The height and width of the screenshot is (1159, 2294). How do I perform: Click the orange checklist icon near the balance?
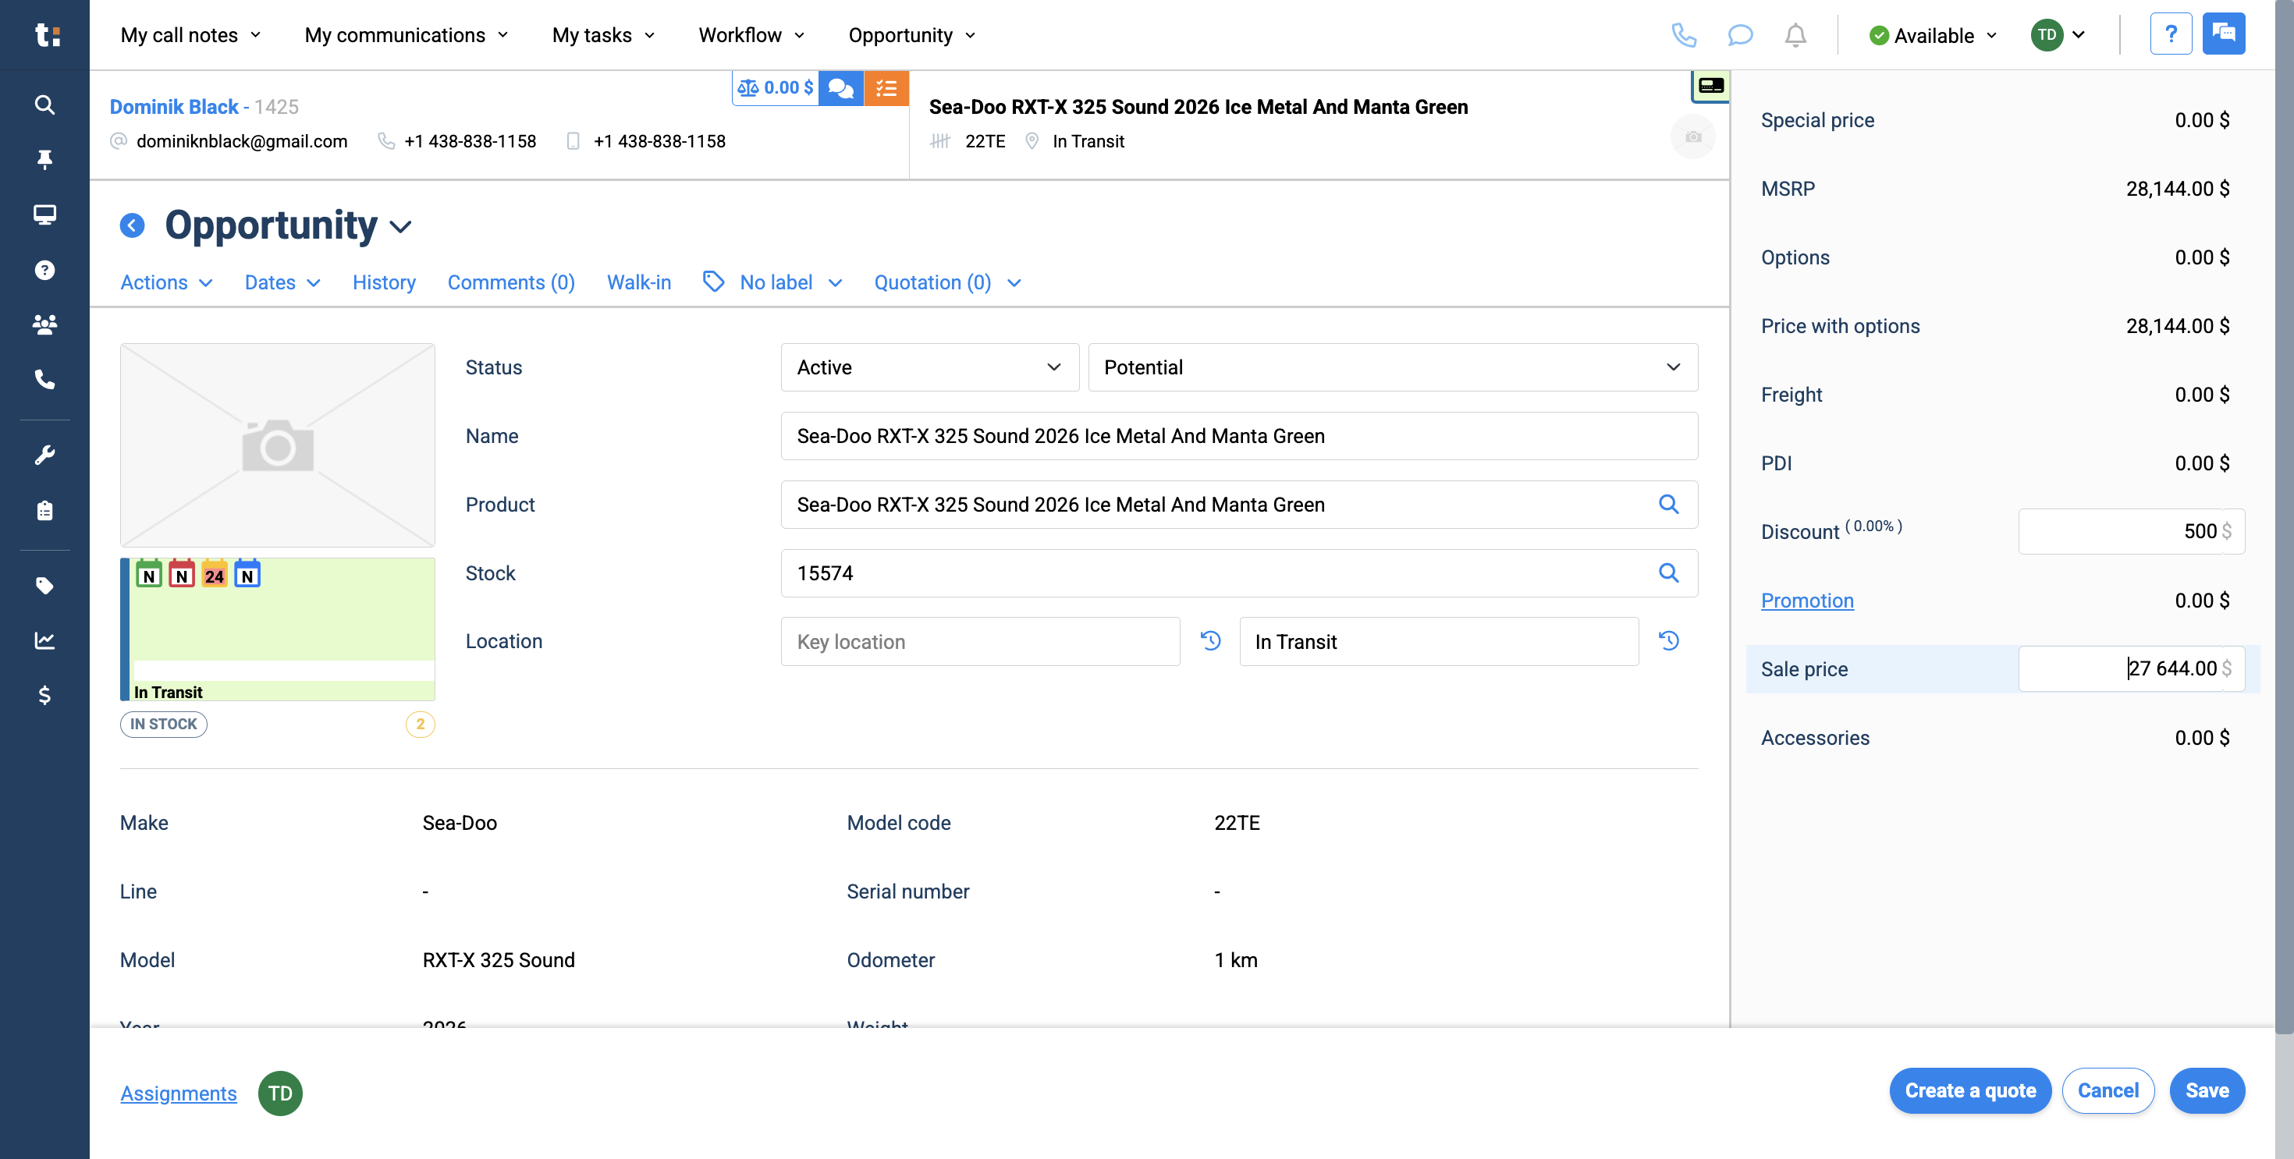tap(886, 88)
